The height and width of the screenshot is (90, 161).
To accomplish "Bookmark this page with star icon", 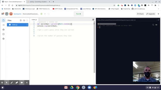I will click(114, 5).
